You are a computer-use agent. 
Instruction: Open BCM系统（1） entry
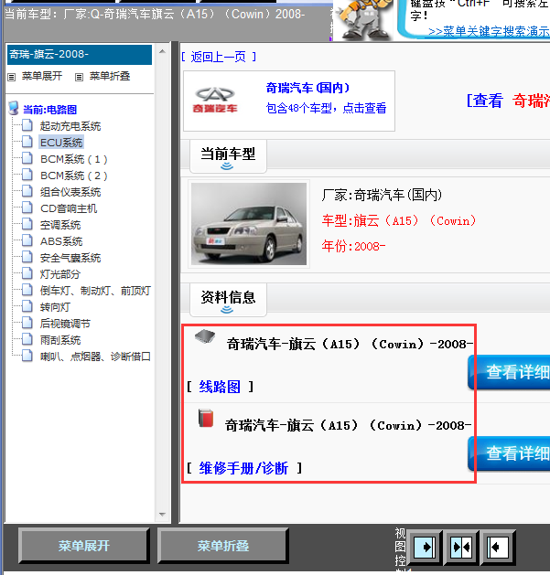coord(74,159)
